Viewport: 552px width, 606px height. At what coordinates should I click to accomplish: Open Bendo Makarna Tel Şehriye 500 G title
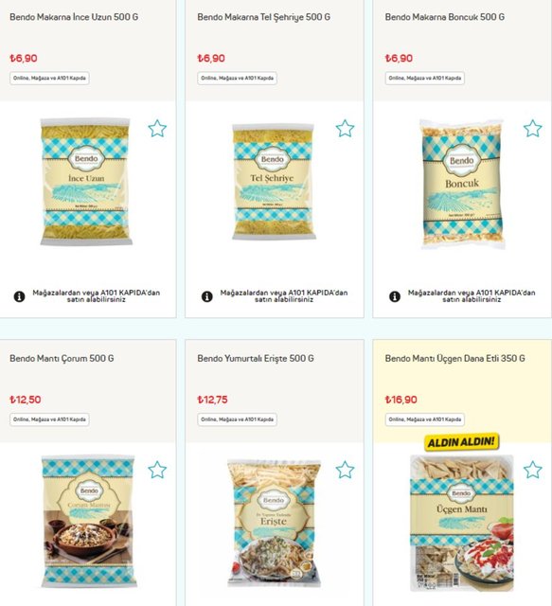click(x=263, y=17)
